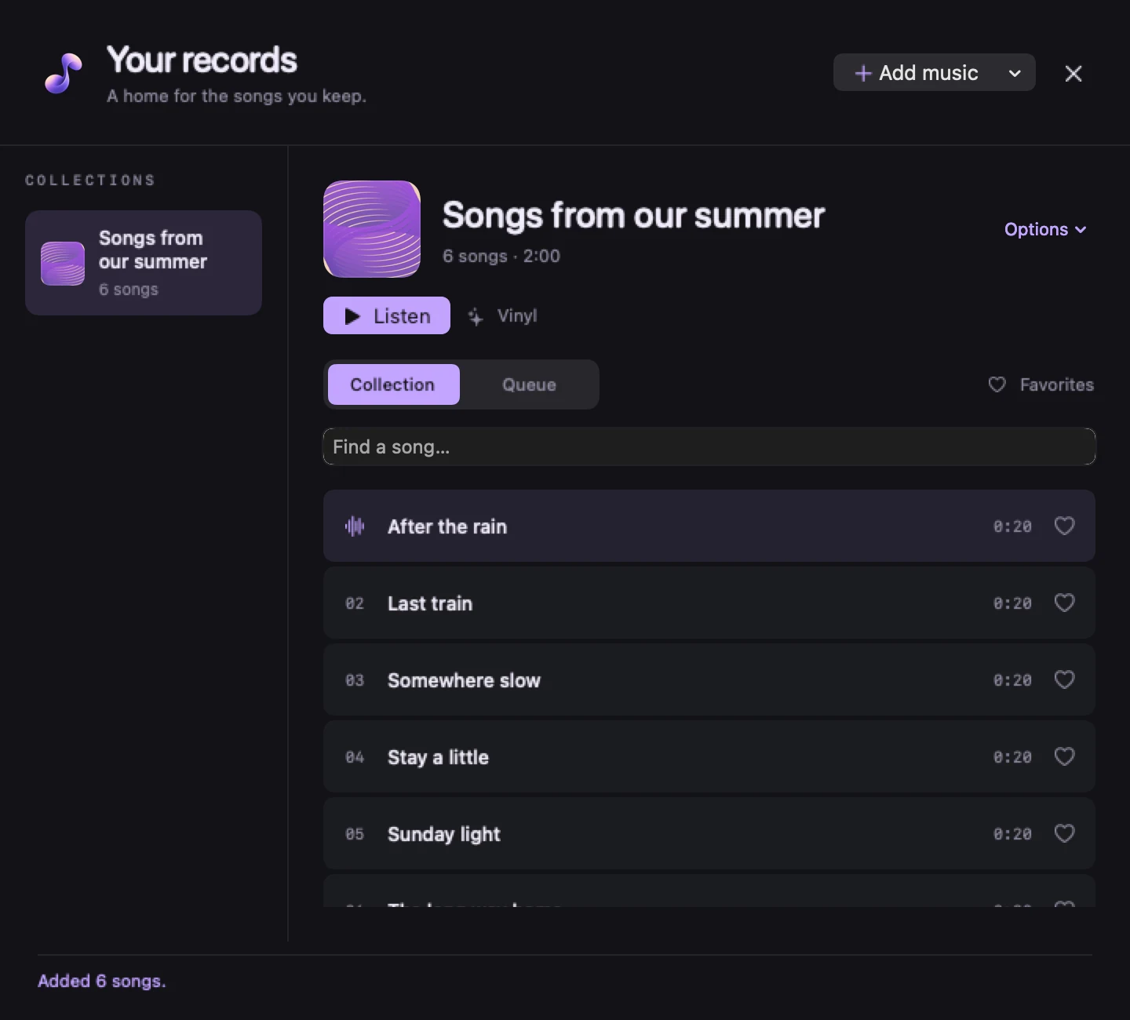
Task: Expand the Options menu
Action: (x=1045, y=229)
